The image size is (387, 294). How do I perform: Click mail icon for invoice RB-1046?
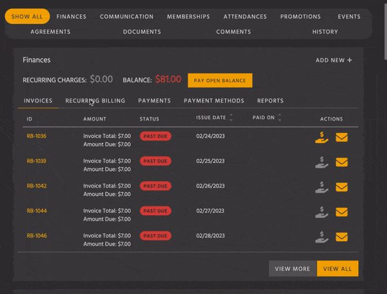tap(342, 237)
